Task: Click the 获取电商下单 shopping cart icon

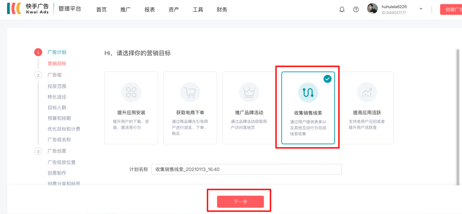Action: click(x=190, y=92)
